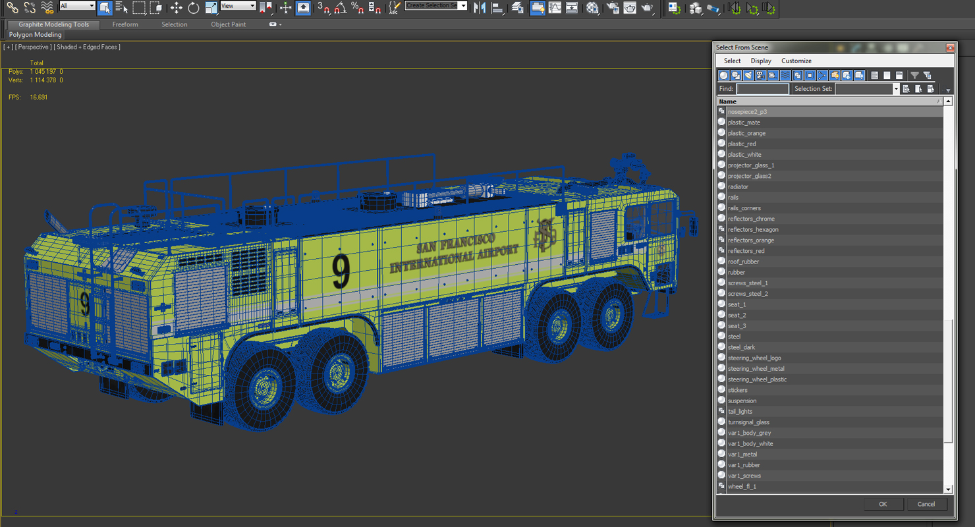The image size is (975, 527).
Task: Click the Select All icon in dialog
Action: point(874,75)
